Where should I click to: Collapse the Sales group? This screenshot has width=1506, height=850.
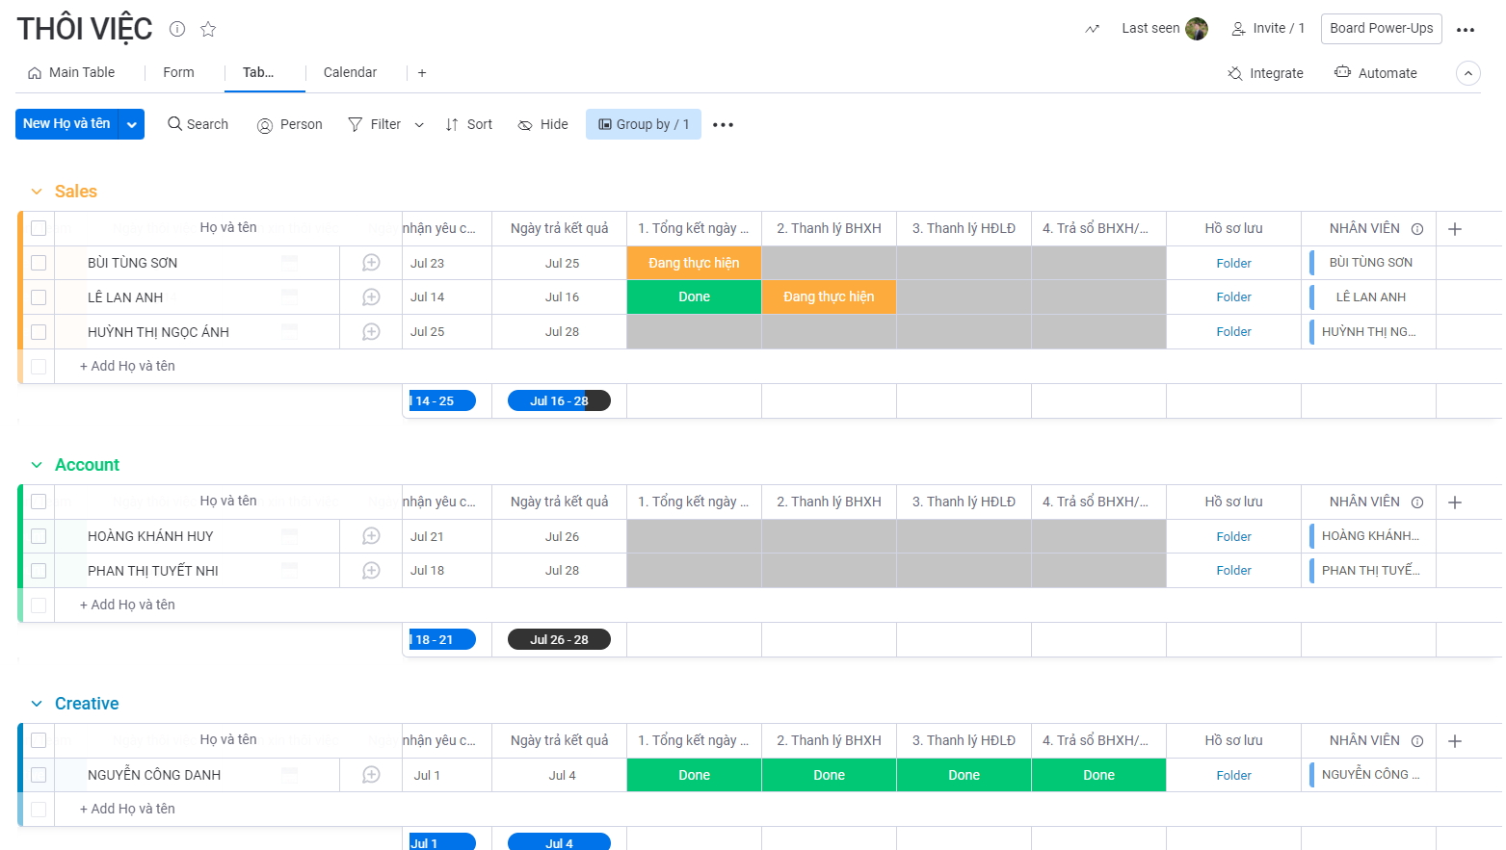click(37, 192)
